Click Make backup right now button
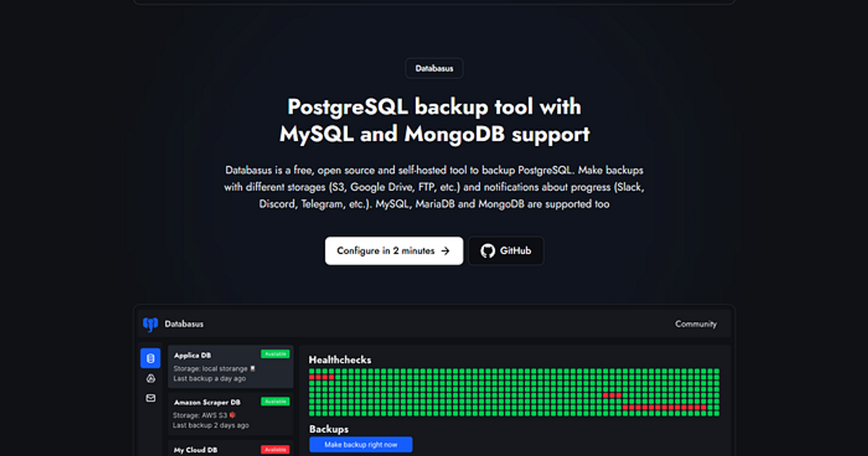Screen dimensions: 868x456 click(360, 444)
